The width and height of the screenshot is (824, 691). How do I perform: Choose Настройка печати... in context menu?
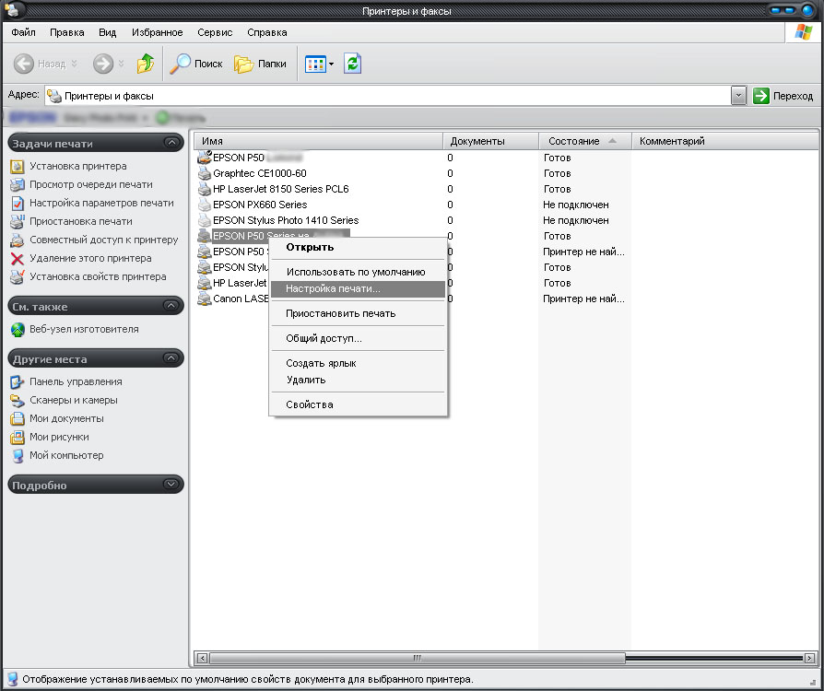point(358,288)
